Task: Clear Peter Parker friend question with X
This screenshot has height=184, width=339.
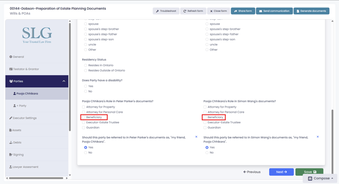Action: point(196,136)
